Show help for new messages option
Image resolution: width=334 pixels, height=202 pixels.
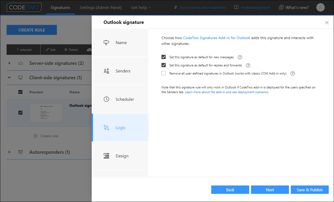[240, 57]
